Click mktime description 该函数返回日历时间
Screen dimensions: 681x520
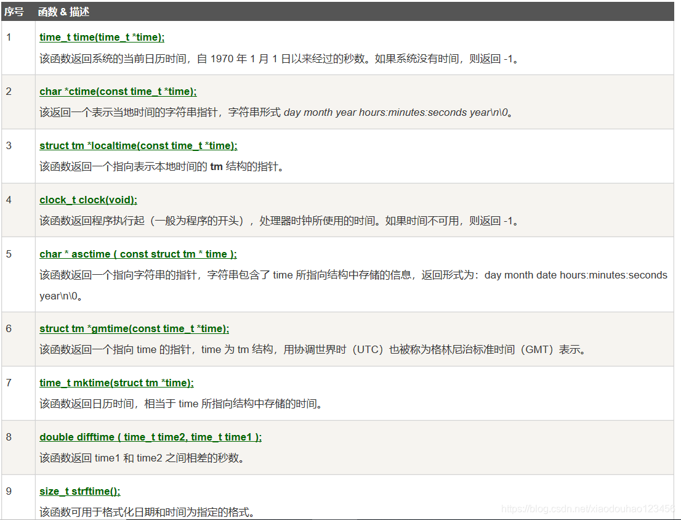pos(181,404)
